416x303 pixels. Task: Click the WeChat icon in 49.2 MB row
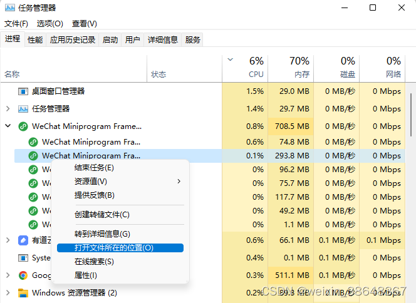pyautogui.click(x=33, y=211)
